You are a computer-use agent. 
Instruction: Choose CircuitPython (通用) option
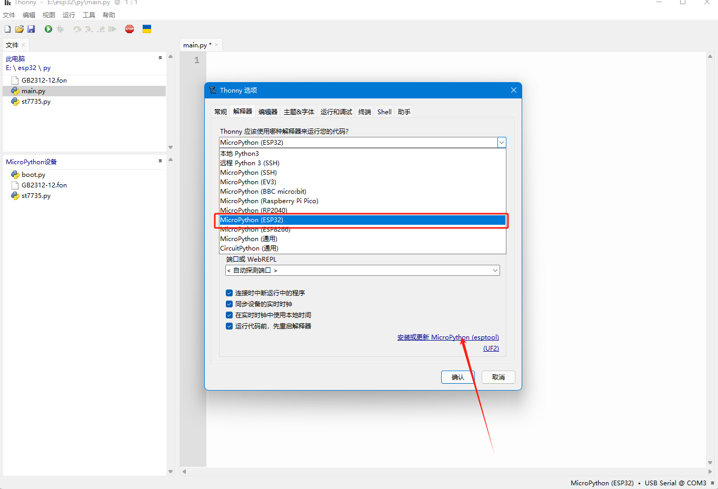coord(362,248)
